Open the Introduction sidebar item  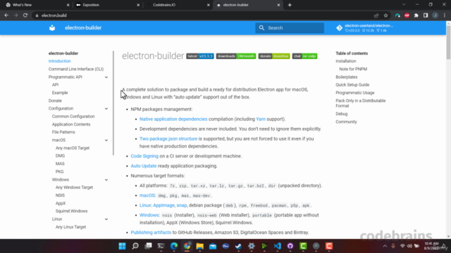(59, 61)
